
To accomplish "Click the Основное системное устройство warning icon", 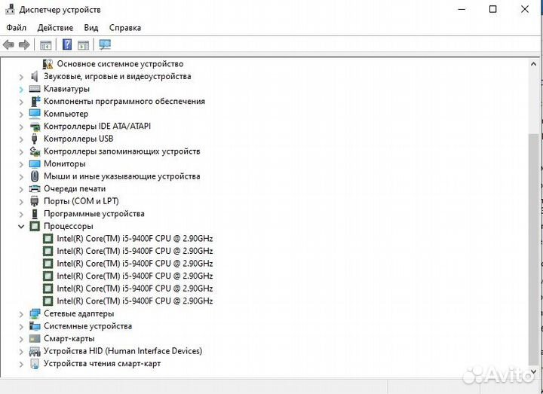I will point(48,64).
